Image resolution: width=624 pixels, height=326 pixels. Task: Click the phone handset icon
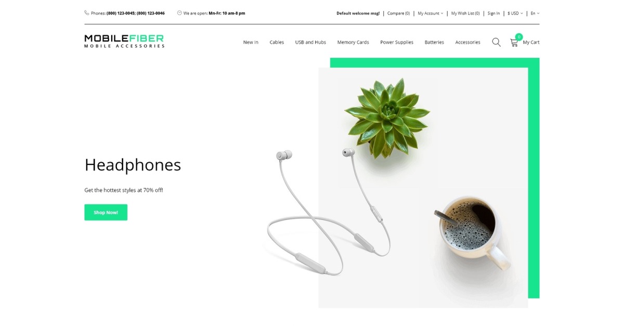pos(86,13)
